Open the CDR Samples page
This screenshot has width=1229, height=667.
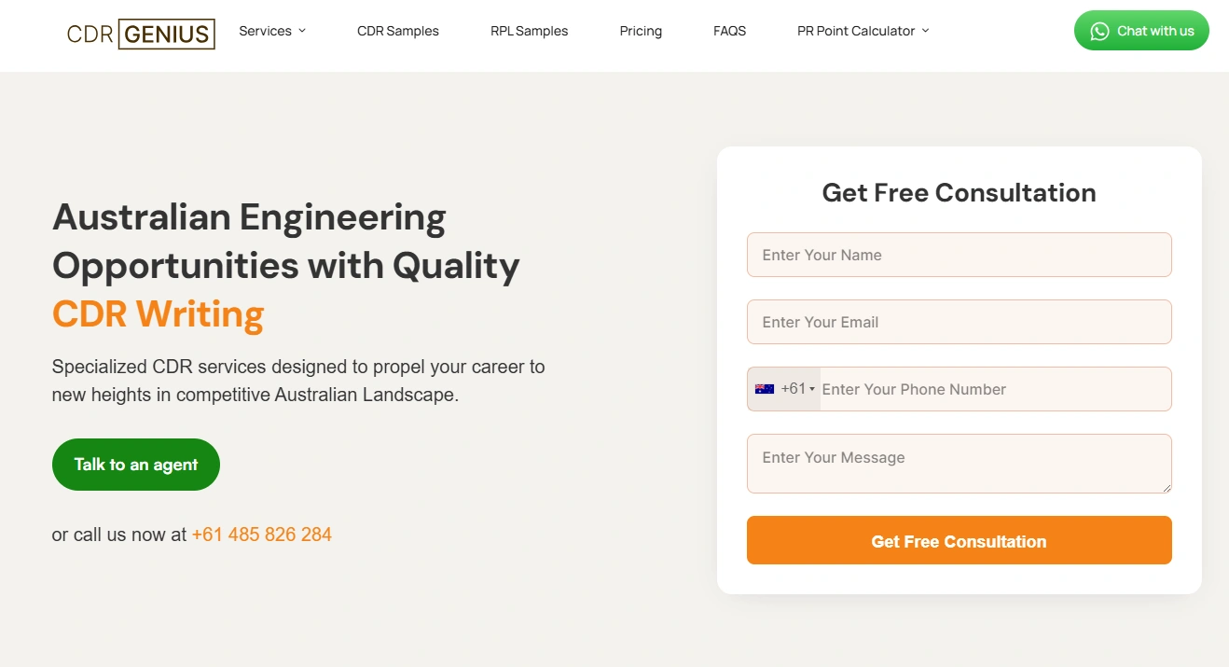coord(398,31)
